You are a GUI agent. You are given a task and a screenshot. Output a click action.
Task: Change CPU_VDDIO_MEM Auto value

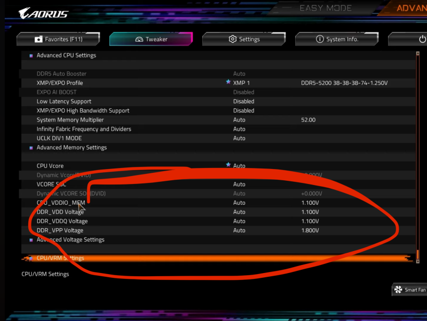239,203
